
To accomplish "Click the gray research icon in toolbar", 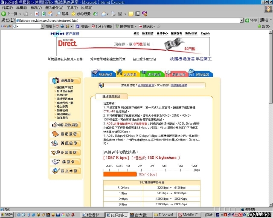I will point(138,14).
